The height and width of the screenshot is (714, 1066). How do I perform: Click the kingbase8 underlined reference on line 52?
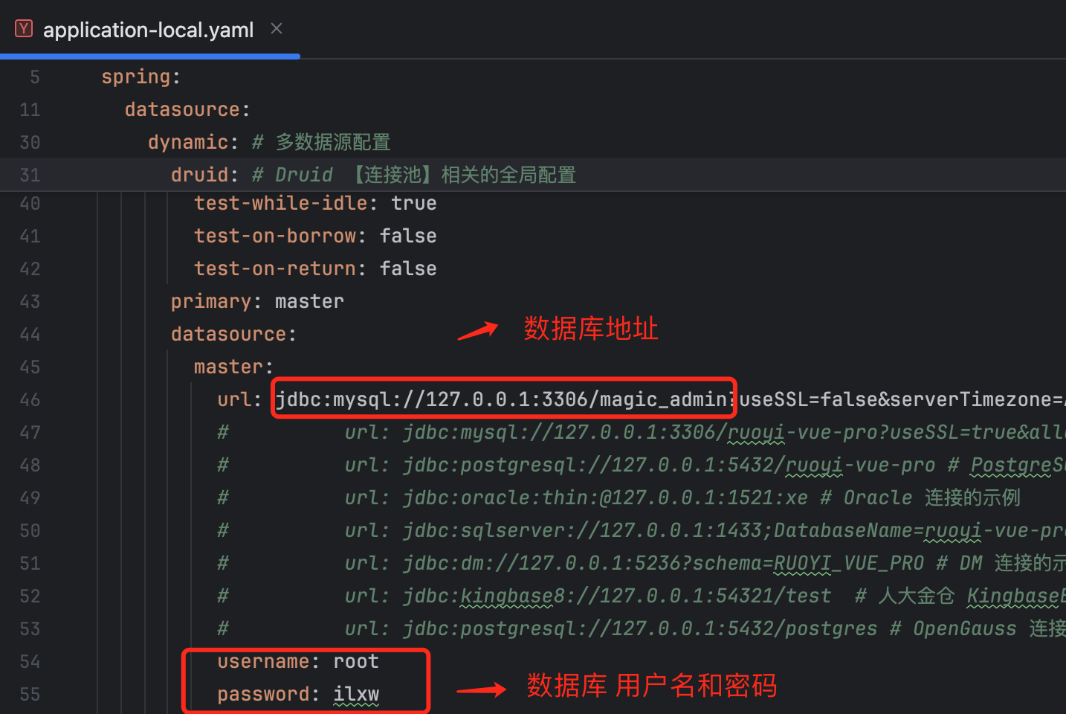[x=508, y=595]
